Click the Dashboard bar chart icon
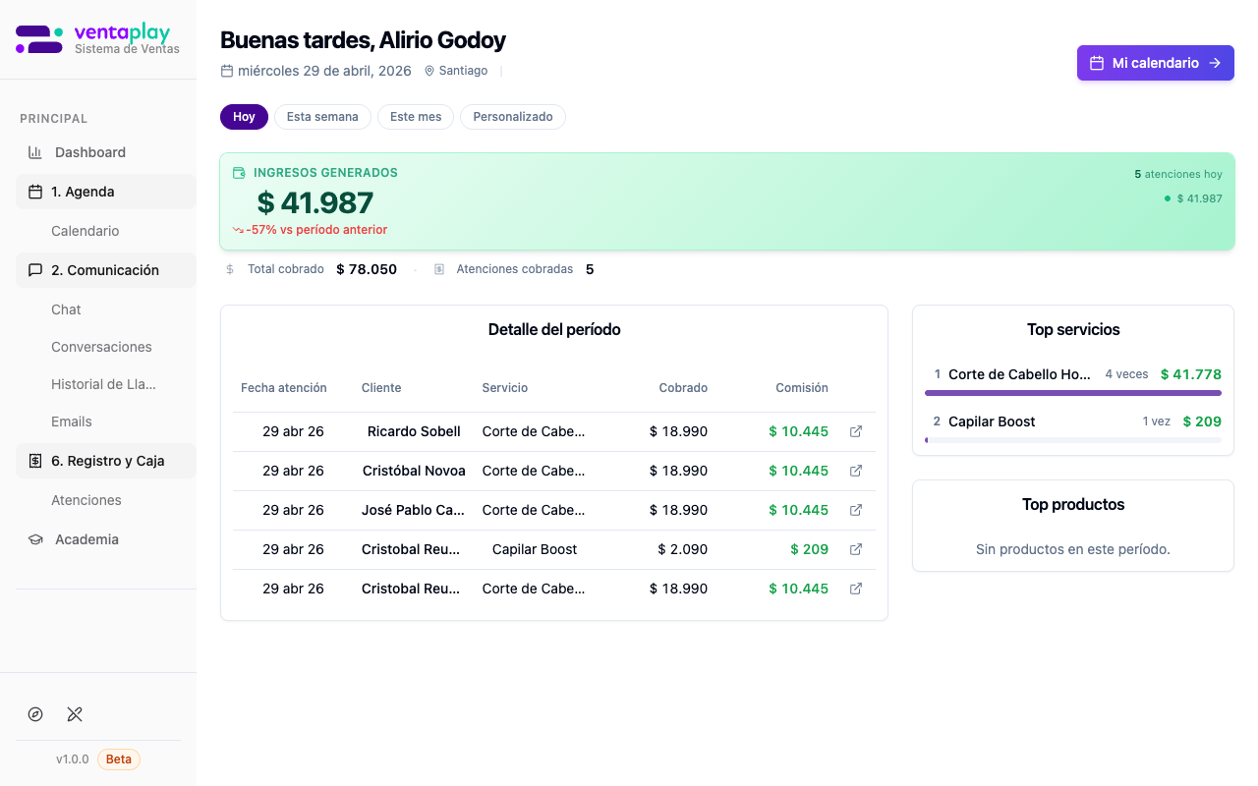Screen dimensions: 1258x786 (35, 152)
